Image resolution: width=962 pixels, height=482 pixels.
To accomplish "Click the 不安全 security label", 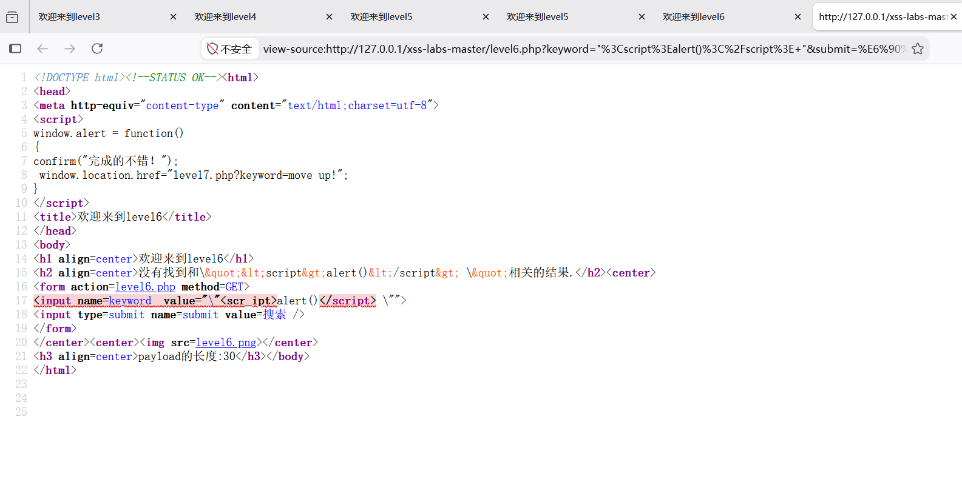I will 236,49.
